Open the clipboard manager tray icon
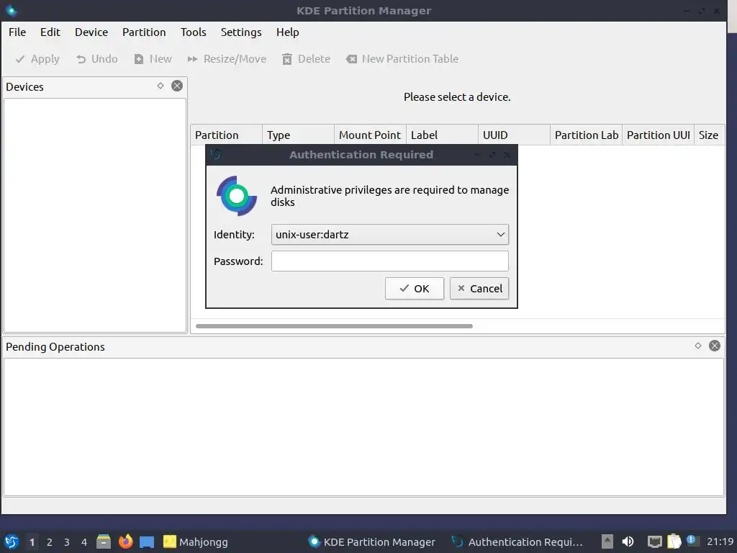737x553 pixels. pyautogui.click(x=674, y=541)
